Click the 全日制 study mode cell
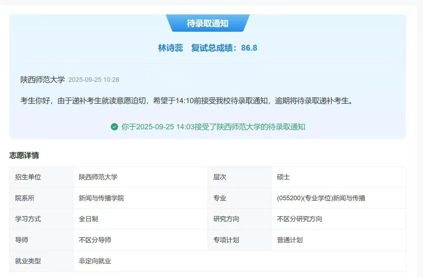423x277 pixels. [88, 219]
